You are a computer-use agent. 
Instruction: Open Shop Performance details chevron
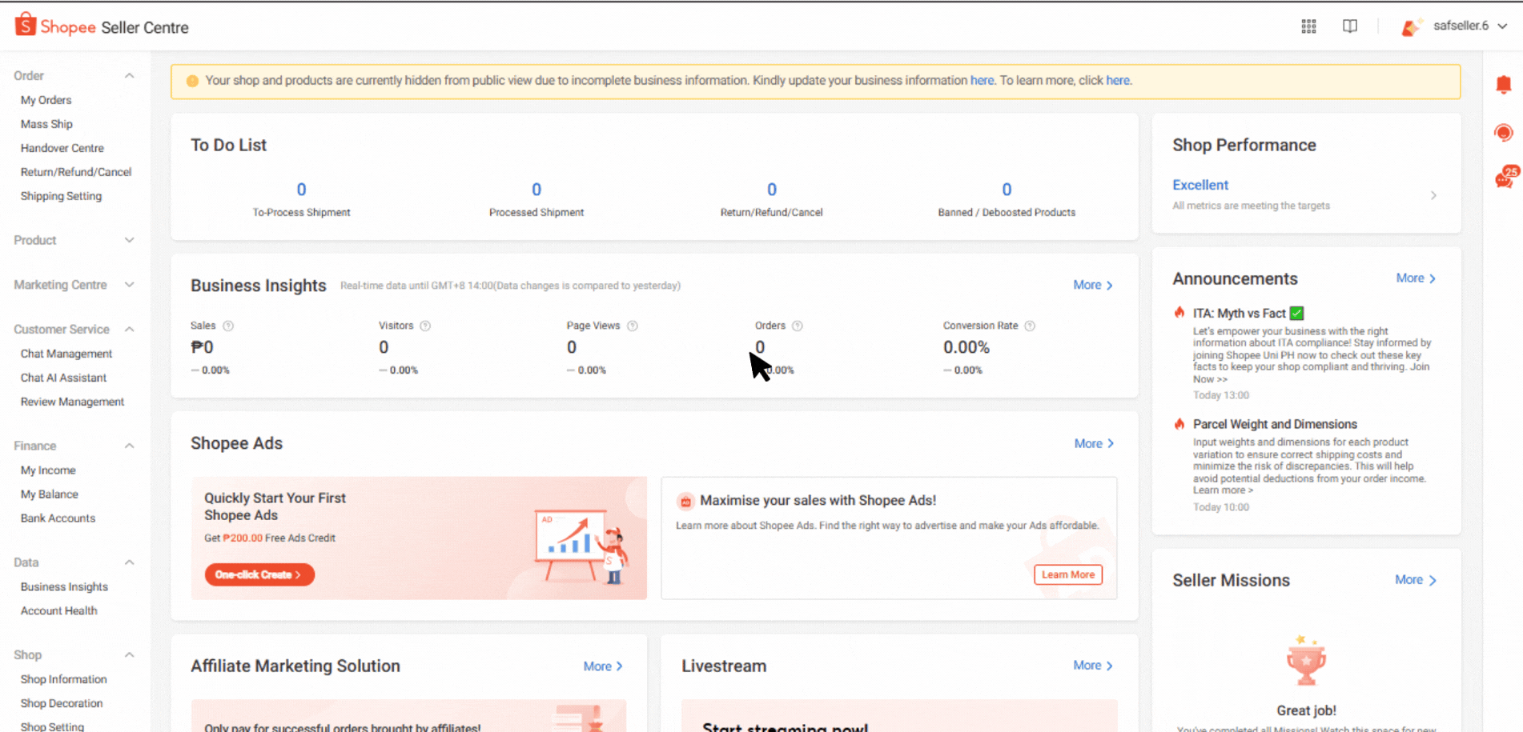point(1433,195)
